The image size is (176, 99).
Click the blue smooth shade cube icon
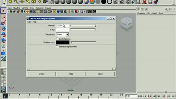pyautogui.click(x=58, y=12)
